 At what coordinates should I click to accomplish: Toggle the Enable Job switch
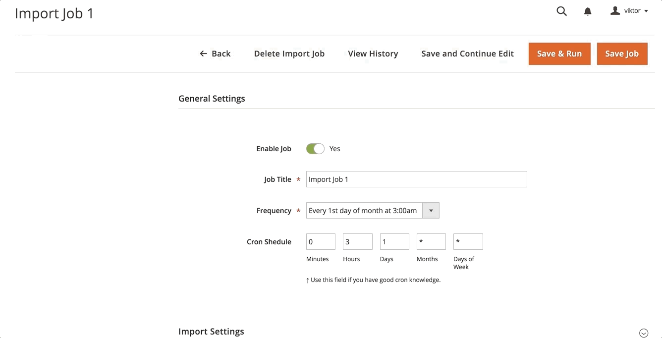coord(315,149)
